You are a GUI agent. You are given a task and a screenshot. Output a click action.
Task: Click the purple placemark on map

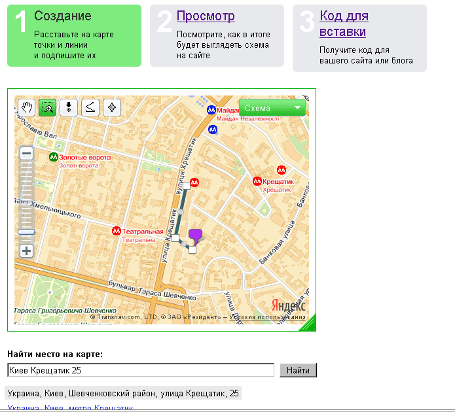click(x=195, y=237)
